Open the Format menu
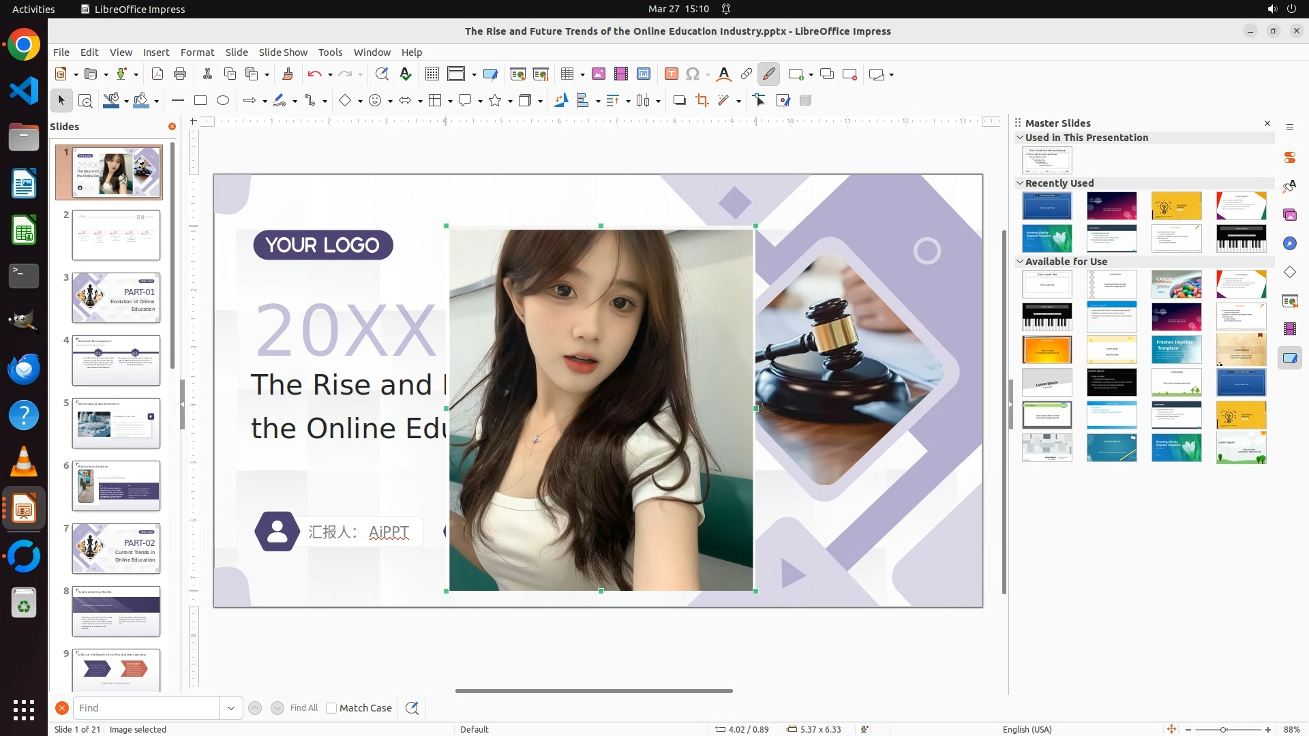 pos(197,52)
